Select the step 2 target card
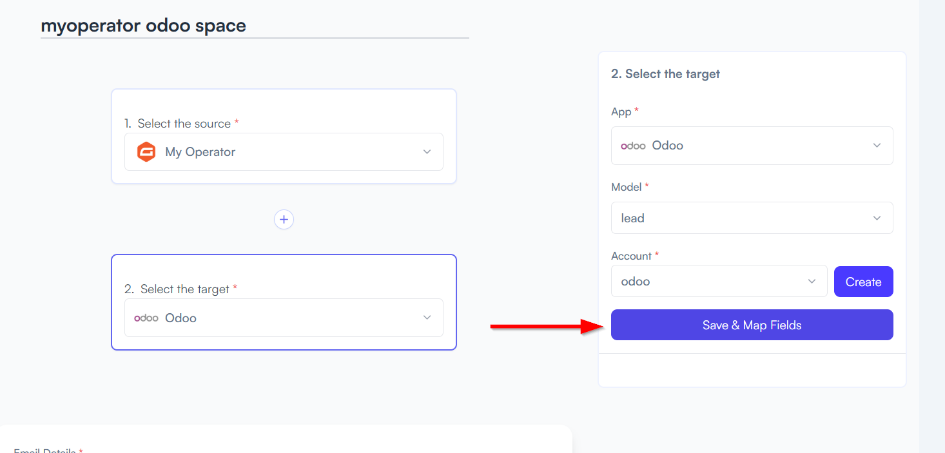This screenshot has height=453, width=945. click(x=284, y=302)
